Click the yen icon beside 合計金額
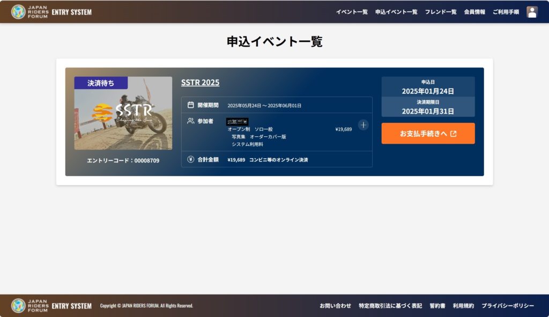549x317 pixels. pyautogui.click(x=190, y=159)
